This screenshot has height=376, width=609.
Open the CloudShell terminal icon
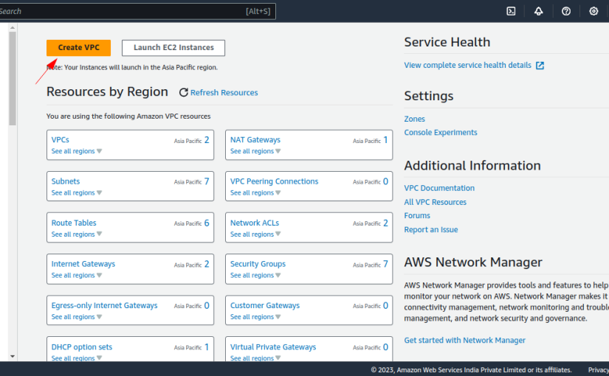(511, 11)
